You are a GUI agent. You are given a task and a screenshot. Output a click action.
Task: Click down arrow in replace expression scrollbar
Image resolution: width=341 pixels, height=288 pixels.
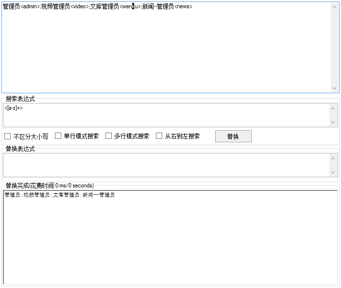(x=333, y=172)
